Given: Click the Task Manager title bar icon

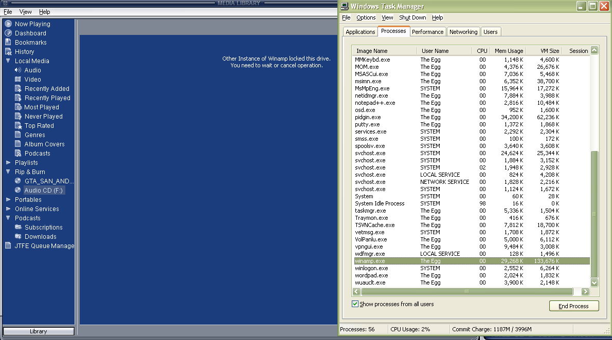Looking at the screenshot, I should 345,6.
